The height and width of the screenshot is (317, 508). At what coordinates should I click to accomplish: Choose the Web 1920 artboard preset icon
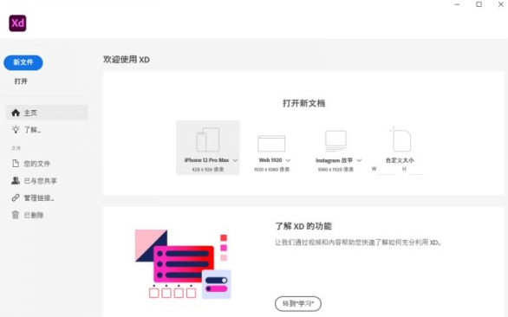click(x=271, y=144)
